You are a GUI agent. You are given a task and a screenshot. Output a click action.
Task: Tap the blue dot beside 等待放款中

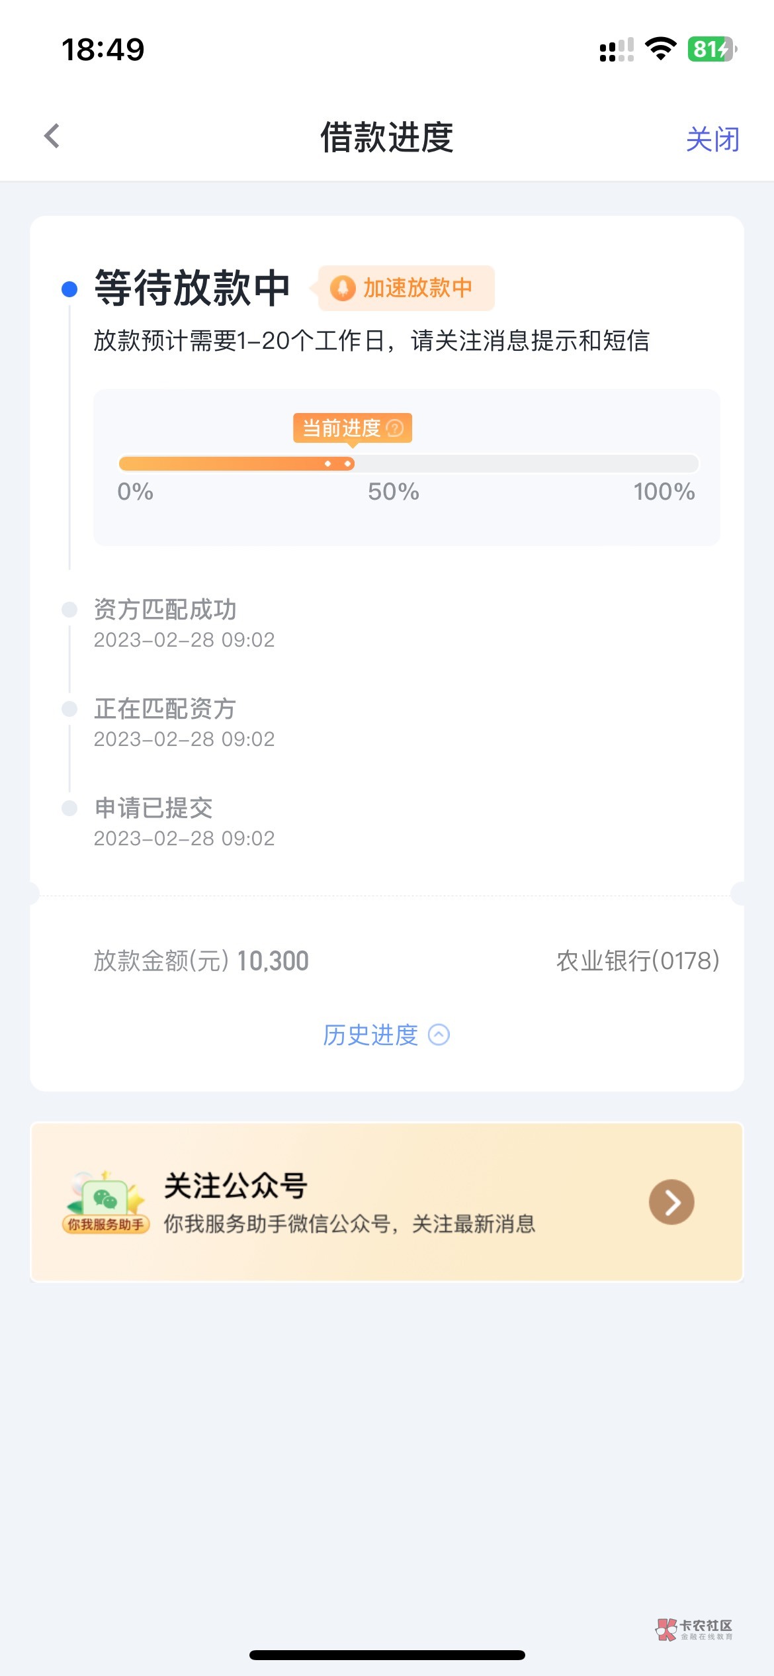pyautogui.click(x=69, y=289)
